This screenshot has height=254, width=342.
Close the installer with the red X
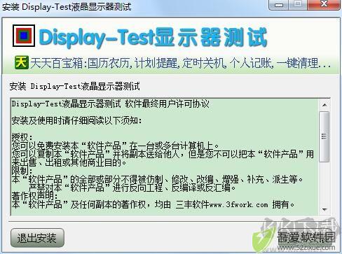(324, 5)
